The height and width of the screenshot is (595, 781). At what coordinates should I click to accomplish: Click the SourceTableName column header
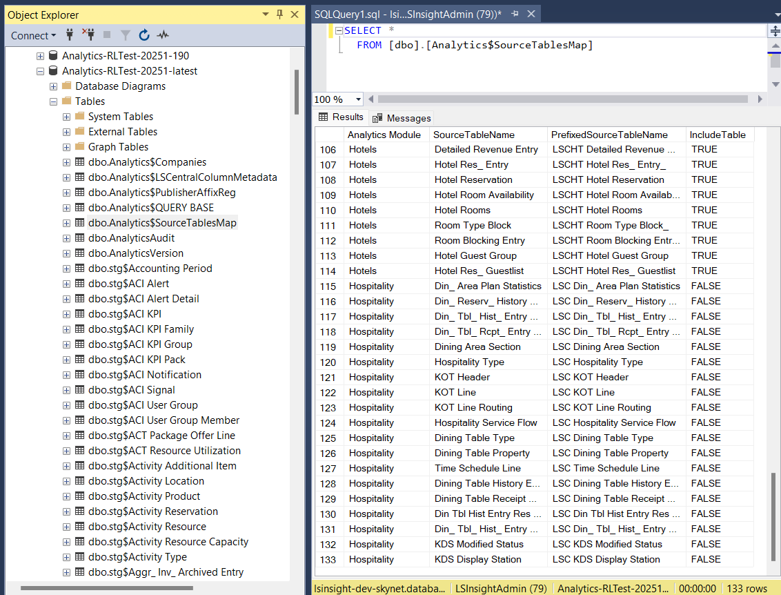[474, 135]
